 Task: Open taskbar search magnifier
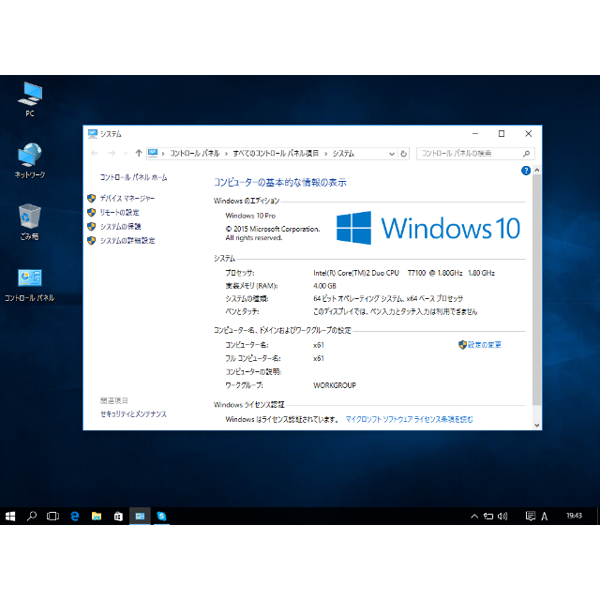tap(32, 517)
